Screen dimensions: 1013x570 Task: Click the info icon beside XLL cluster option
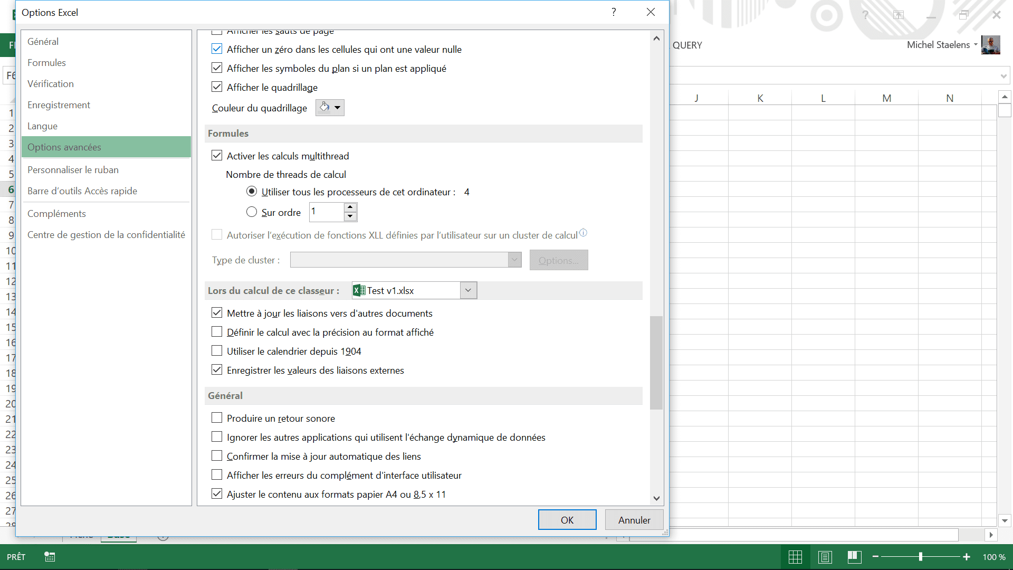coord(583,233)
